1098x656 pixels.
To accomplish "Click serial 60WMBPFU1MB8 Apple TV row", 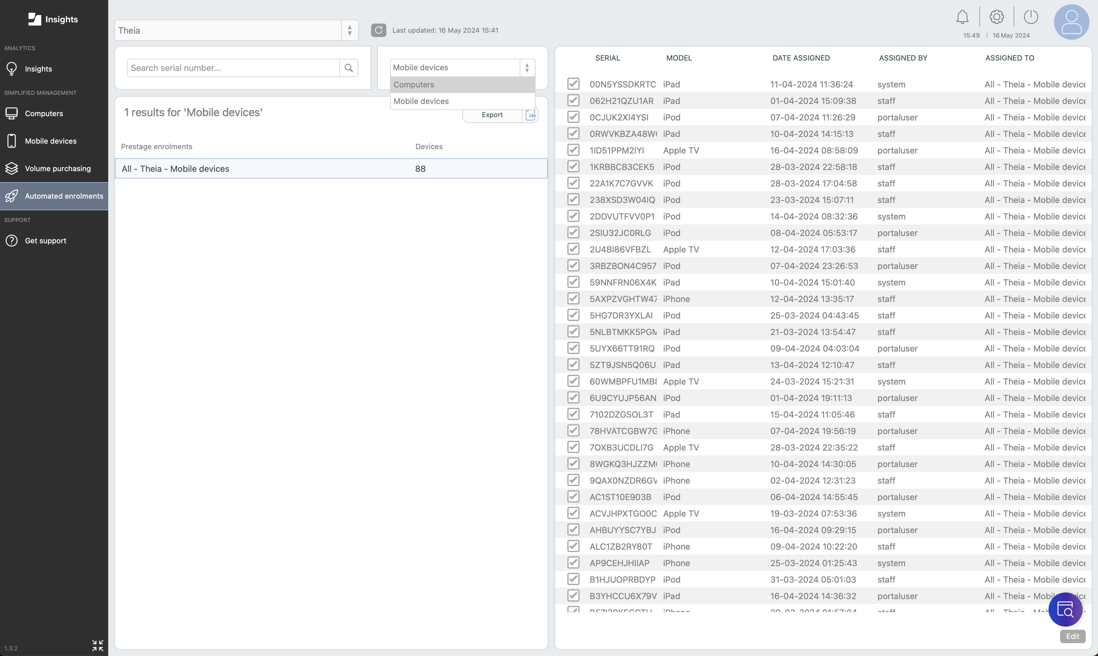I will [823, 381].
